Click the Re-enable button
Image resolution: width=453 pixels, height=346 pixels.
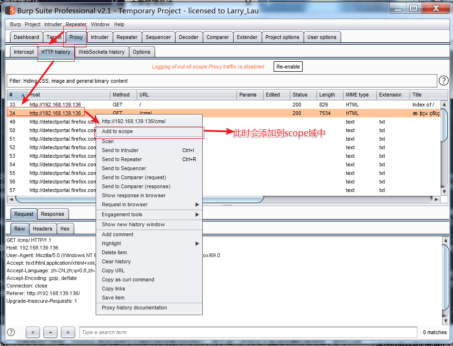pyautogui.click(x=288, y=67)
